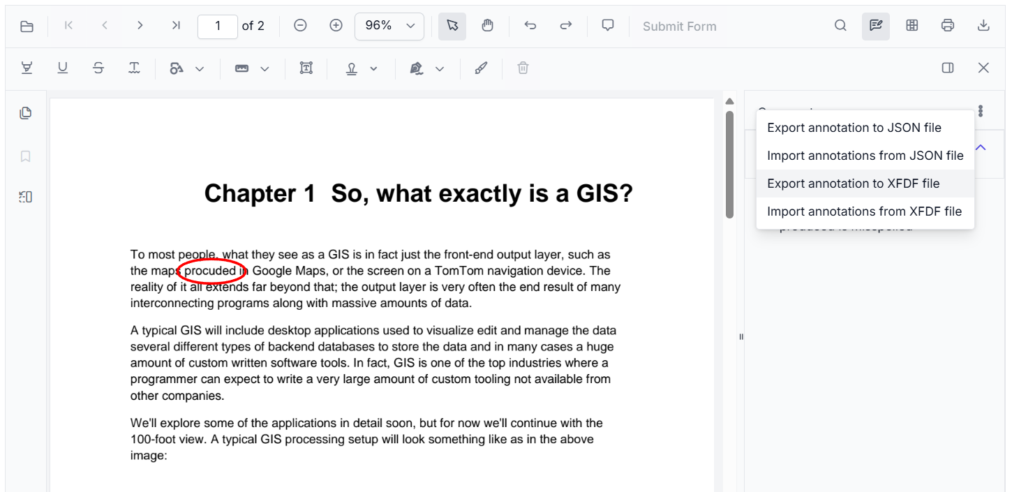Open the stamp annotation dropdown arrow
The image size is (1012, 492).
(x=373, y=68)
